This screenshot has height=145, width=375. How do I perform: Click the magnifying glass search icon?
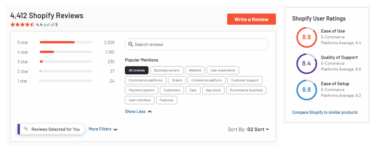coord(131,45)
